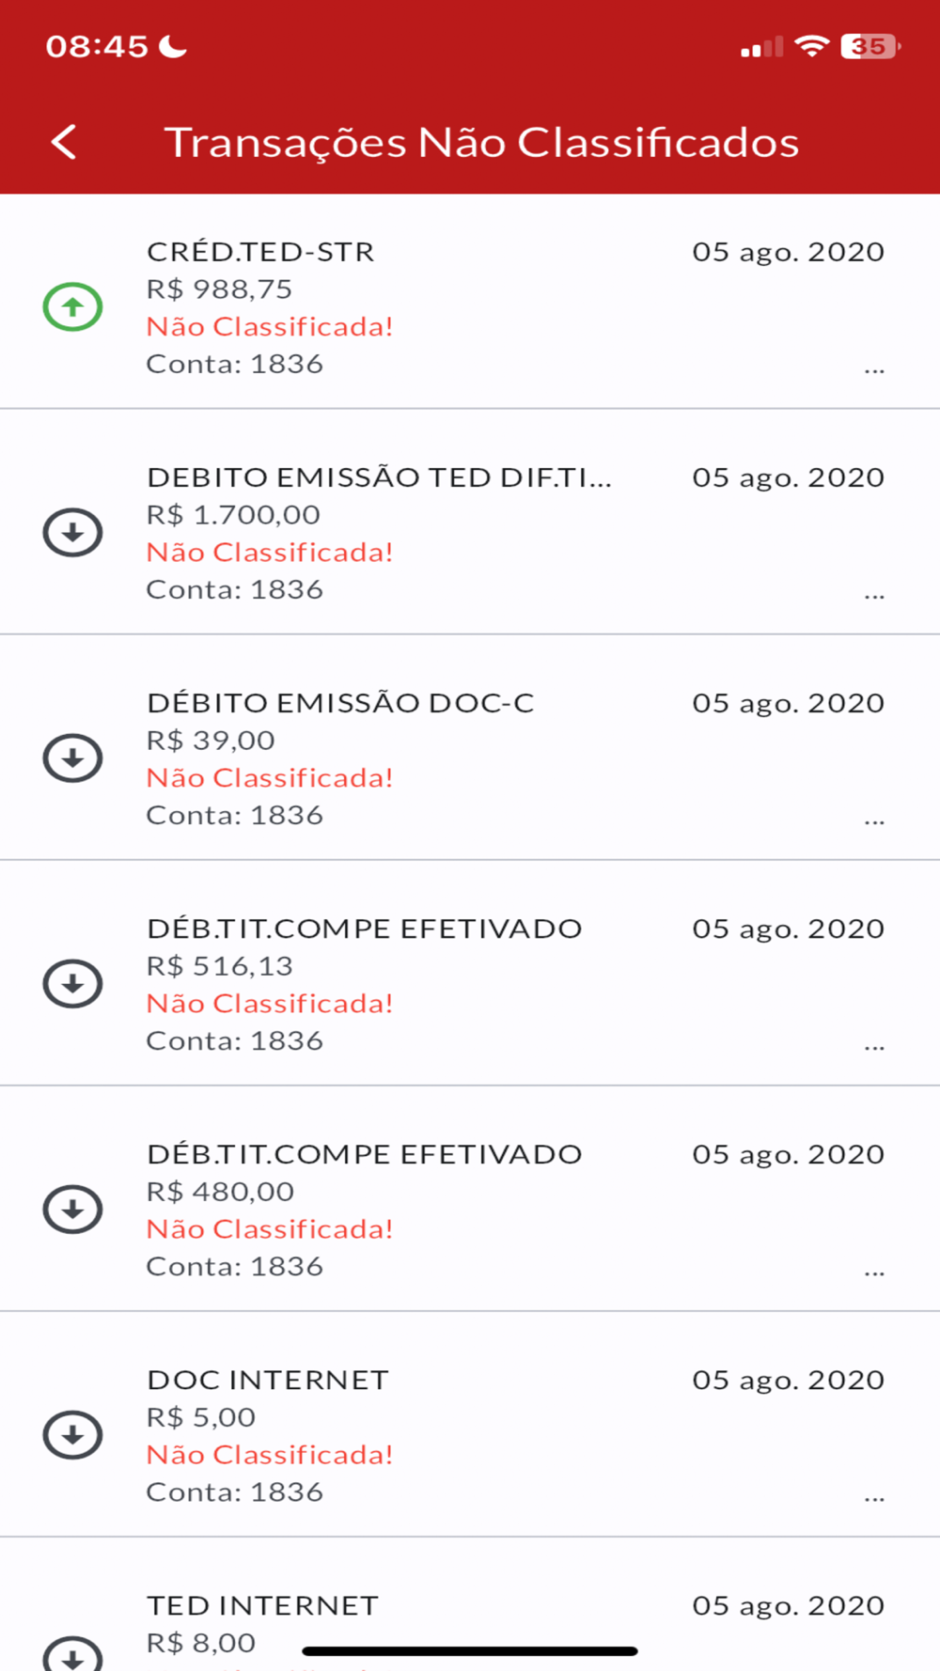Tap debit arrow icon for R$ 480,00 transaction
Image resolution: width=940 pixels, height=1671 pixels.
72,1209
